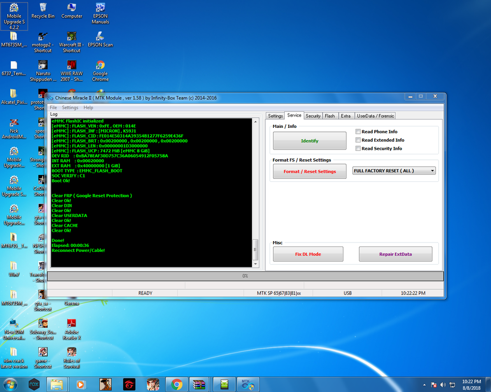Enable Read Phone Info checkbox

(x=358, y=132)
